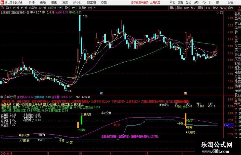Click the ★大胆搏 signal label

tap(190, 132)
